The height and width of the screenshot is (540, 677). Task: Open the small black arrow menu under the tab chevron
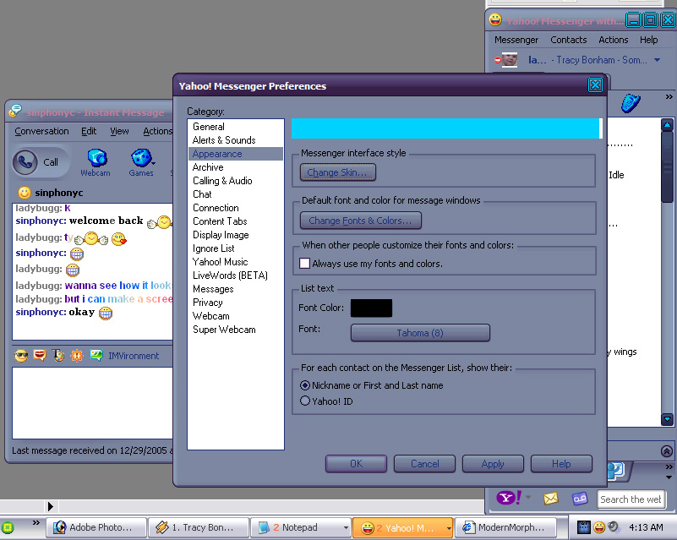669,477
